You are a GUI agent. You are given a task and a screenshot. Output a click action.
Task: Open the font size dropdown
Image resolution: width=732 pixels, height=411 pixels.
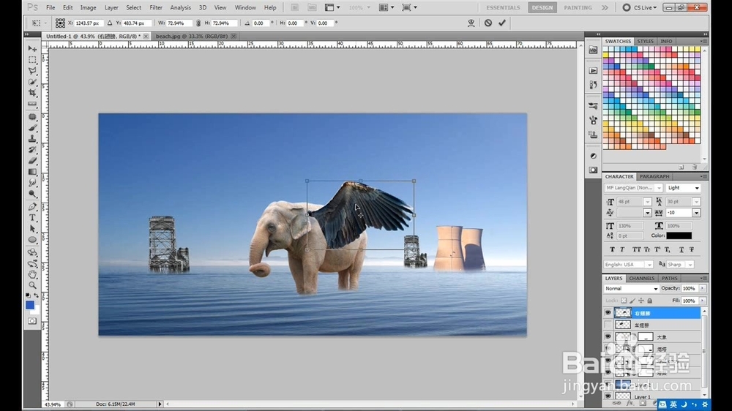[x=647, y=202]
